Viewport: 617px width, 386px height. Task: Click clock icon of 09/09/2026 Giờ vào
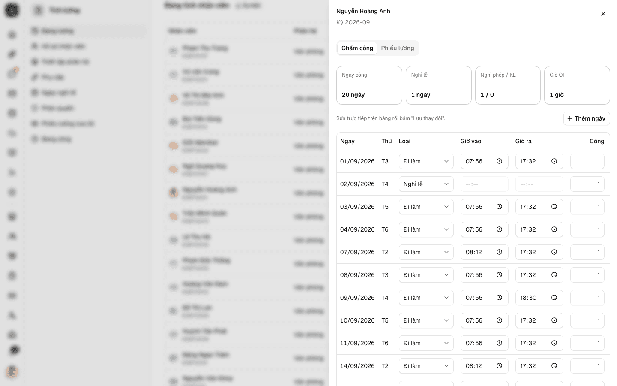coord(499,298)
